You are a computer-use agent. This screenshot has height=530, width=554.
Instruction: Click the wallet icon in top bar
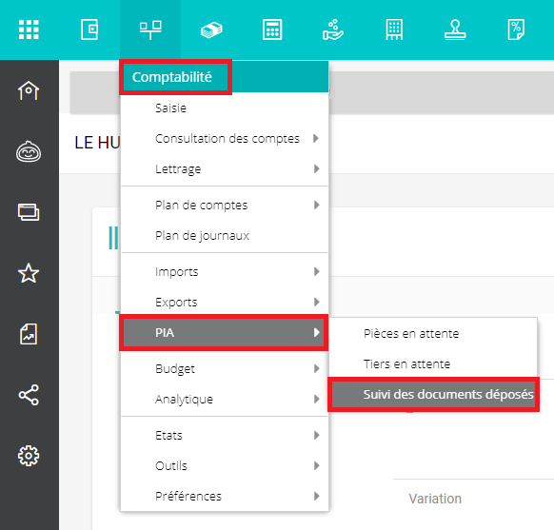89,29
